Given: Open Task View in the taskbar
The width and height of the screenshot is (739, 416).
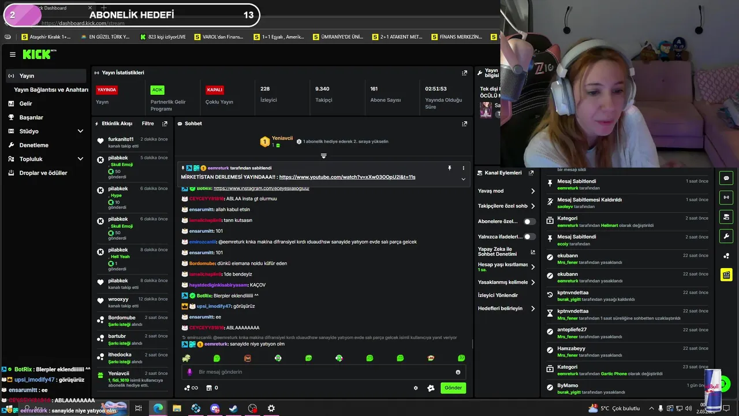Looking at the screenshot, I should click(139, 408).
